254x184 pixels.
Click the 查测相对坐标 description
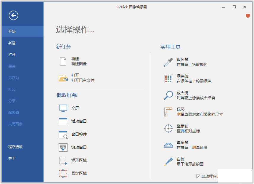point(188,131)
